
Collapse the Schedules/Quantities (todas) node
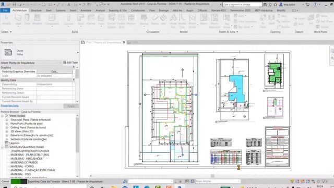click(x=2, y=147)
